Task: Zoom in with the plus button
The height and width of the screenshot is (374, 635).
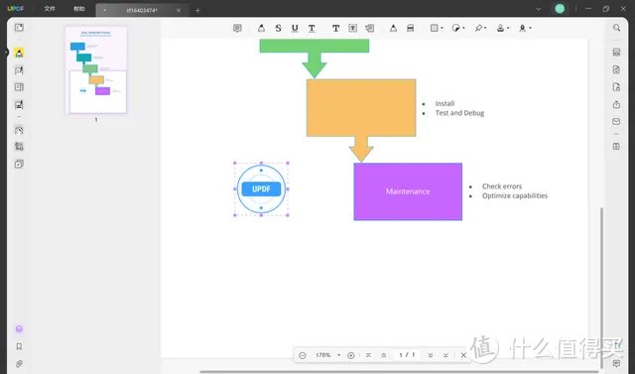Action: (x=350, y=355)
